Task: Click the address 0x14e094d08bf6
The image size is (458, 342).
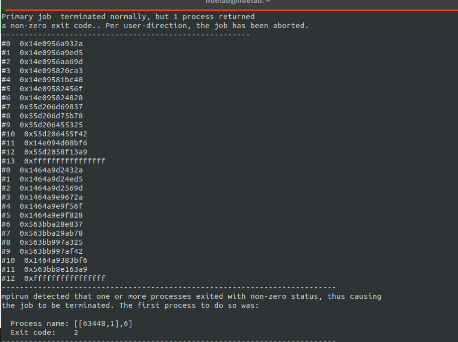Action: tap(56, 143)
